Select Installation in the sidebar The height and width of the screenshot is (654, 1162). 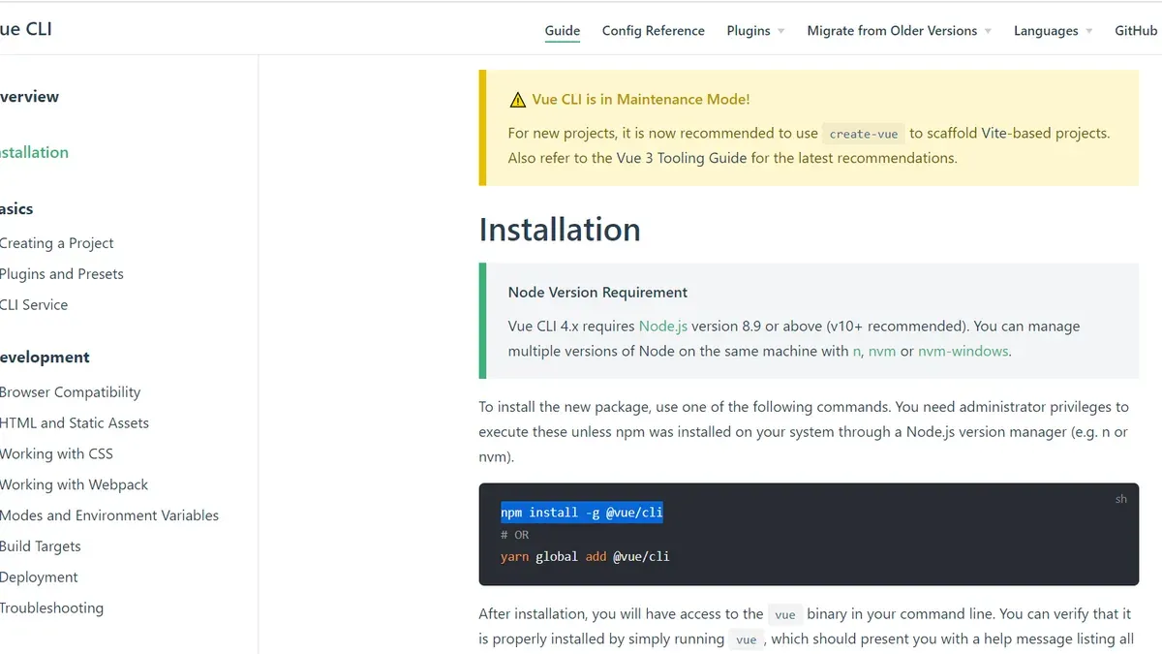pyautogui.click(x=34, y=152)
